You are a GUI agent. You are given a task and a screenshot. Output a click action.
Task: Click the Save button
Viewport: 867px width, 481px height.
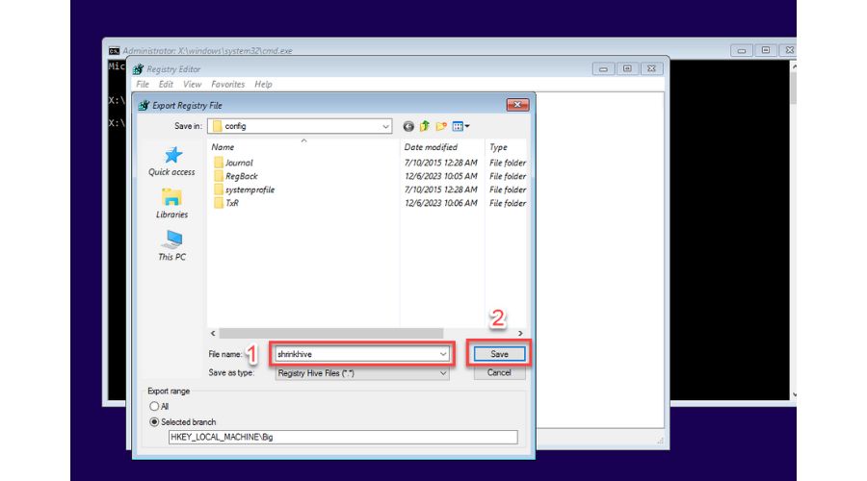coord(499,354)
